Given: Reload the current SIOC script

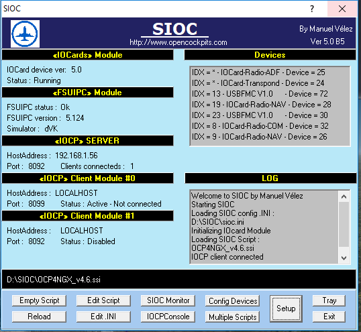Looking at the screenshot, I should point(39,317).
